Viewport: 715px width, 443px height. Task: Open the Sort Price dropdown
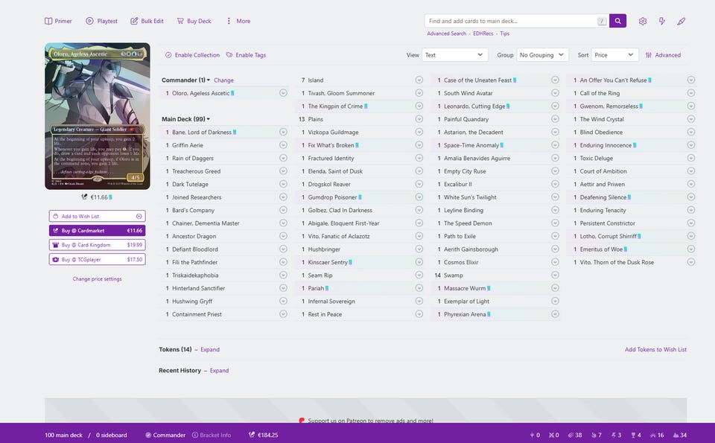614,55
